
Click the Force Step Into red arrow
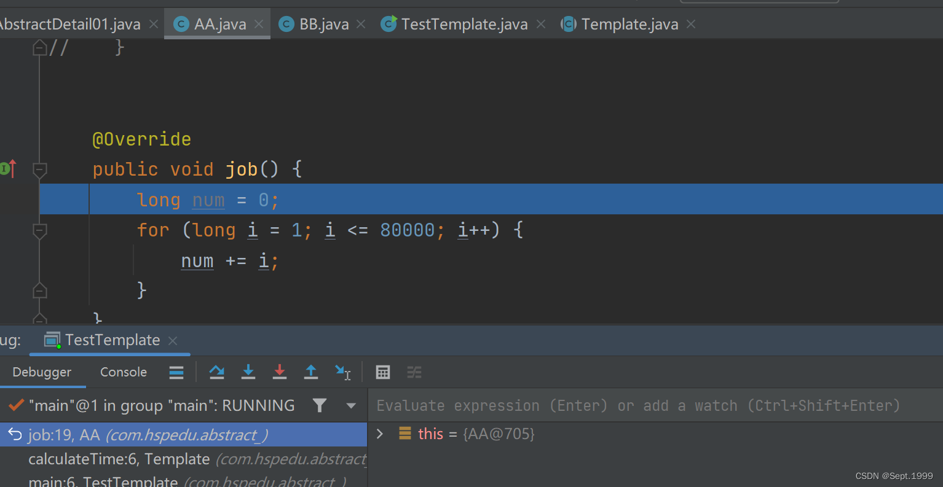point(280,372)
